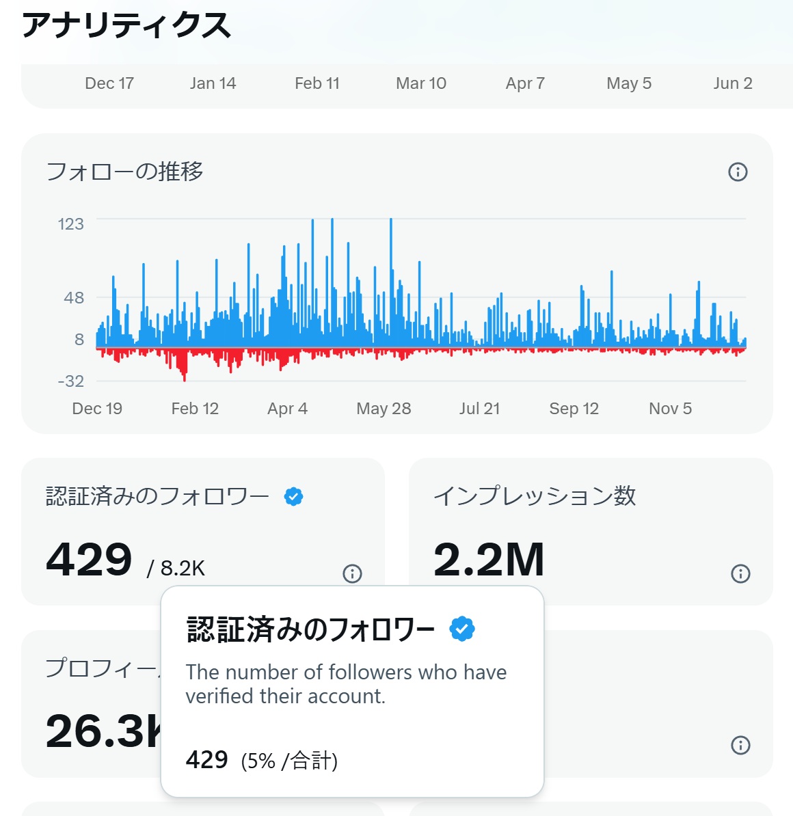Screen dimensions: 793x816
Task: Open the Mar 10 period selector
Action: pos(421,83)
